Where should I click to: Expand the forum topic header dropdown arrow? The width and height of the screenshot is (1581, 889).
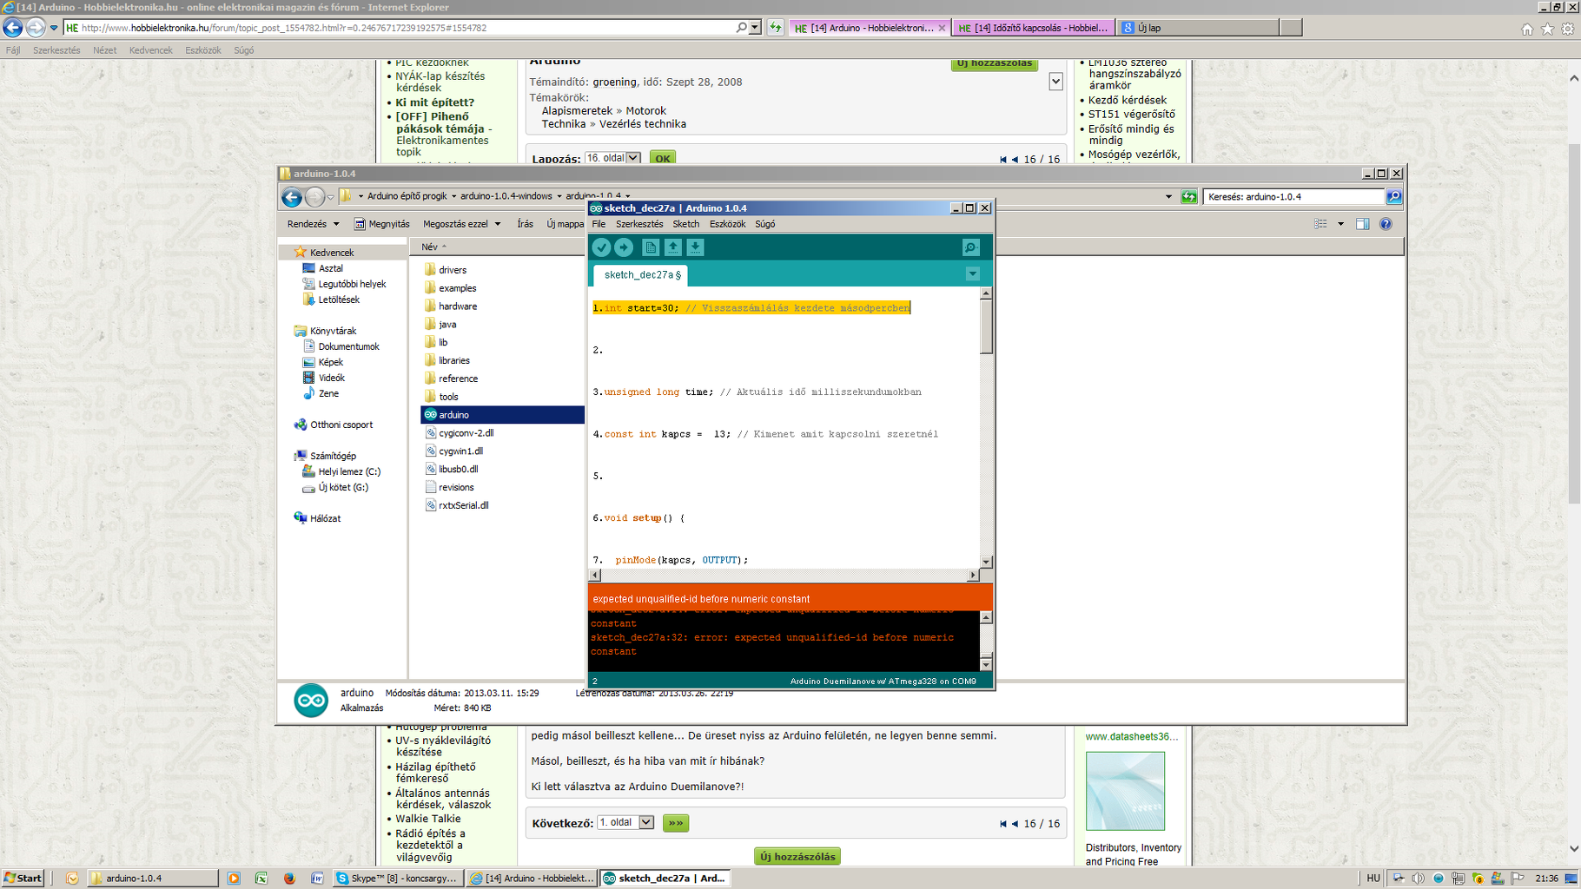(1055, 82)
